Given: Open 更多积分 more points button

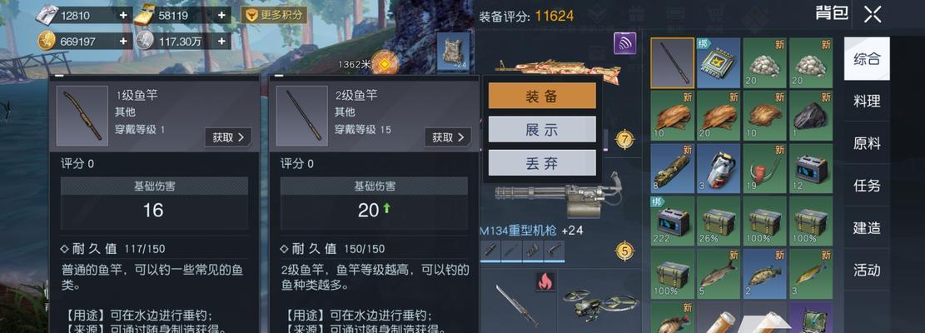Looking at the screenshot, I should 274,15.
